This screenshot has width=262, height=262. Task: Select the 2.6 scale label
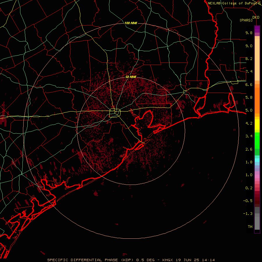[249, 149]
